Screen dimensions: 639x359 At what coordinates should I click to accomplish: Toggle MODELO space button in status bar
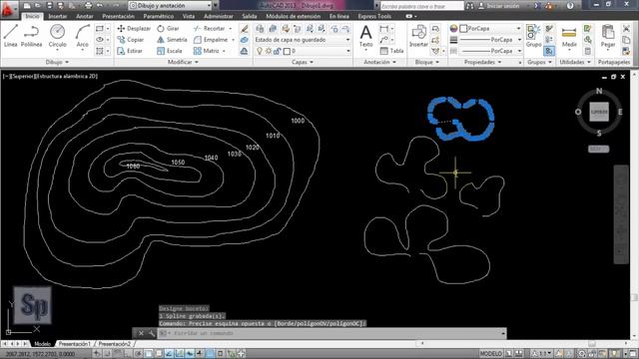(490, 353)
